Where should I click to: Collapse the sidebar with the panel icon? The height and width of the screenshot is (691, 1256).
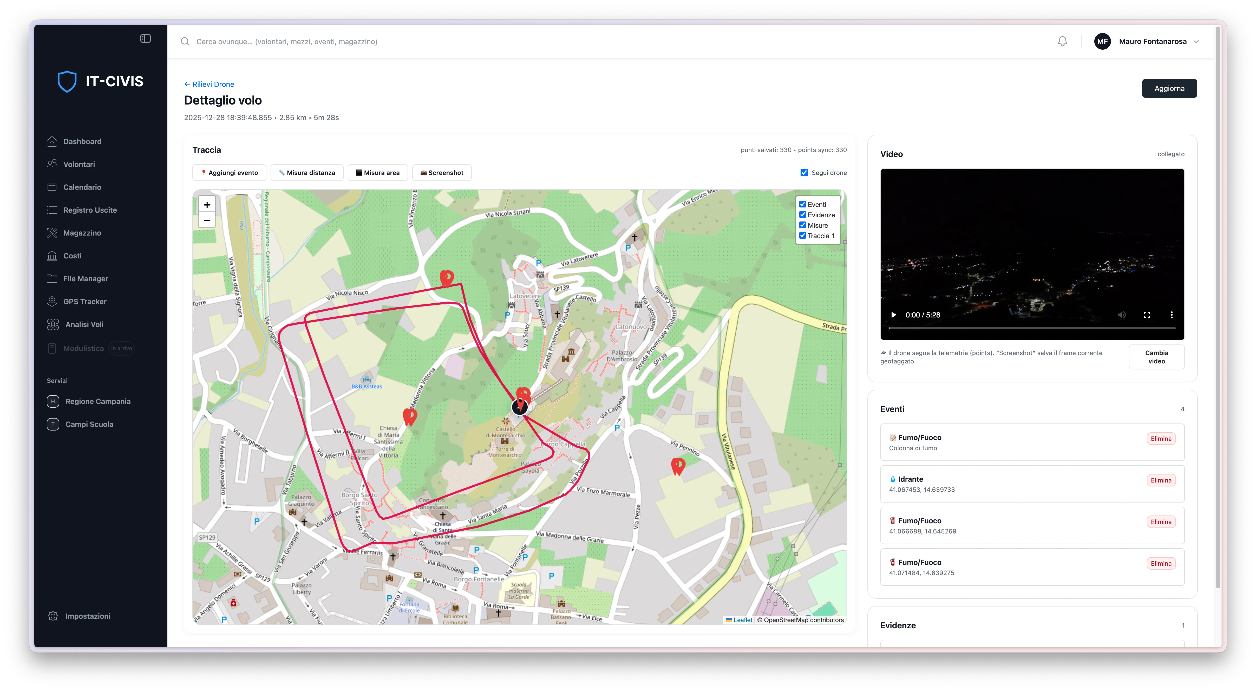145,38
